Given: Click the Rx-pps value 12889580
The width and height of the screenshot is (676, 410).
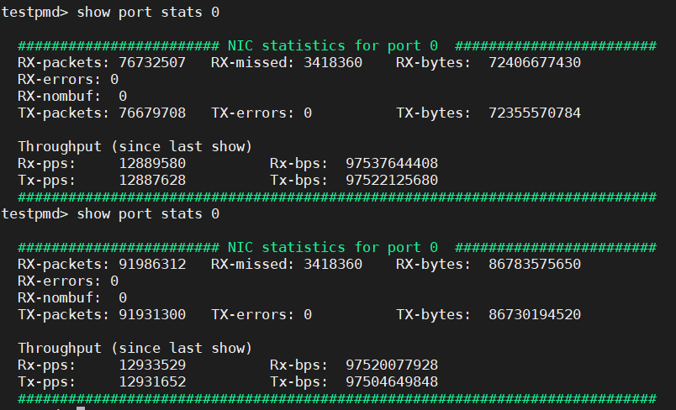Looking at the screenshot, I should [152, 163].
